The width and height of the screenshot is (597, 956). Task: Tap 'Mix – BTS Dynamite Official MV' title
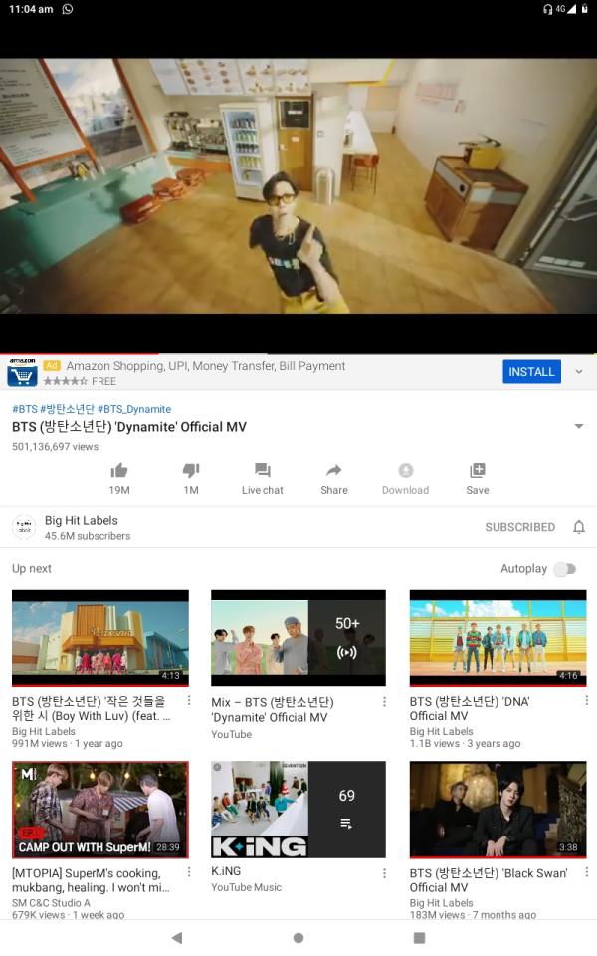point(273,710)
